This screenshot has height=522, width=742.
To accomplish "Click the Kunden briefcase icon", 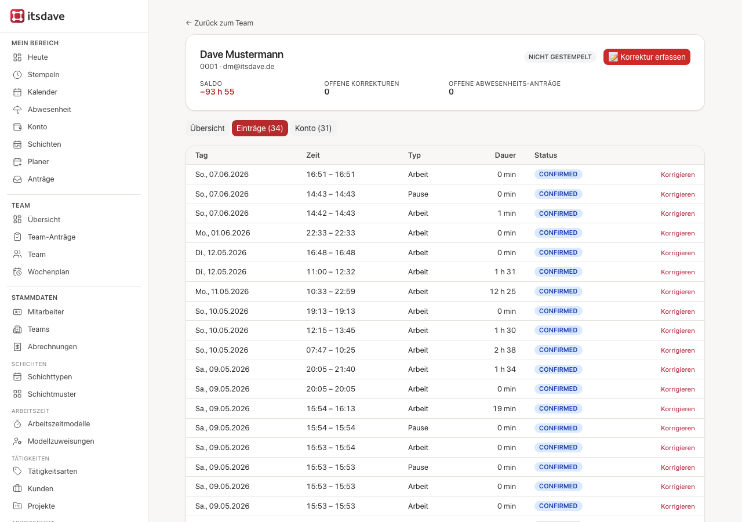I will pos(17,489).
